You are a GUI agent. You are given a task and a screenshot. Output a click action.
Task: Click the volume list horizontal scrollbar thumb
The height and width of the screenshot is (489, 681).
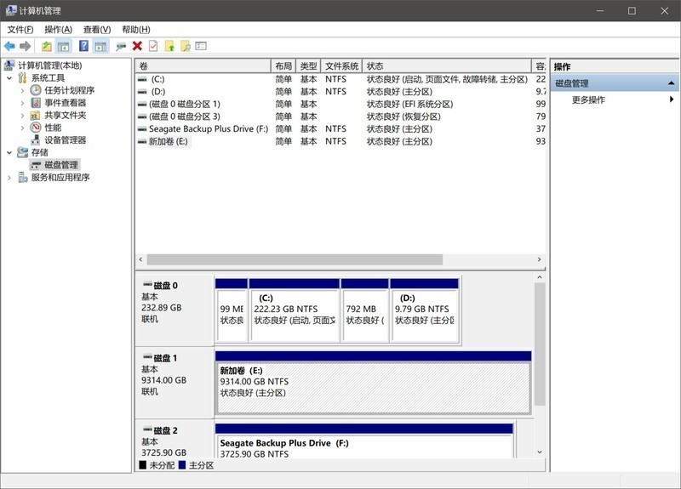295,259
